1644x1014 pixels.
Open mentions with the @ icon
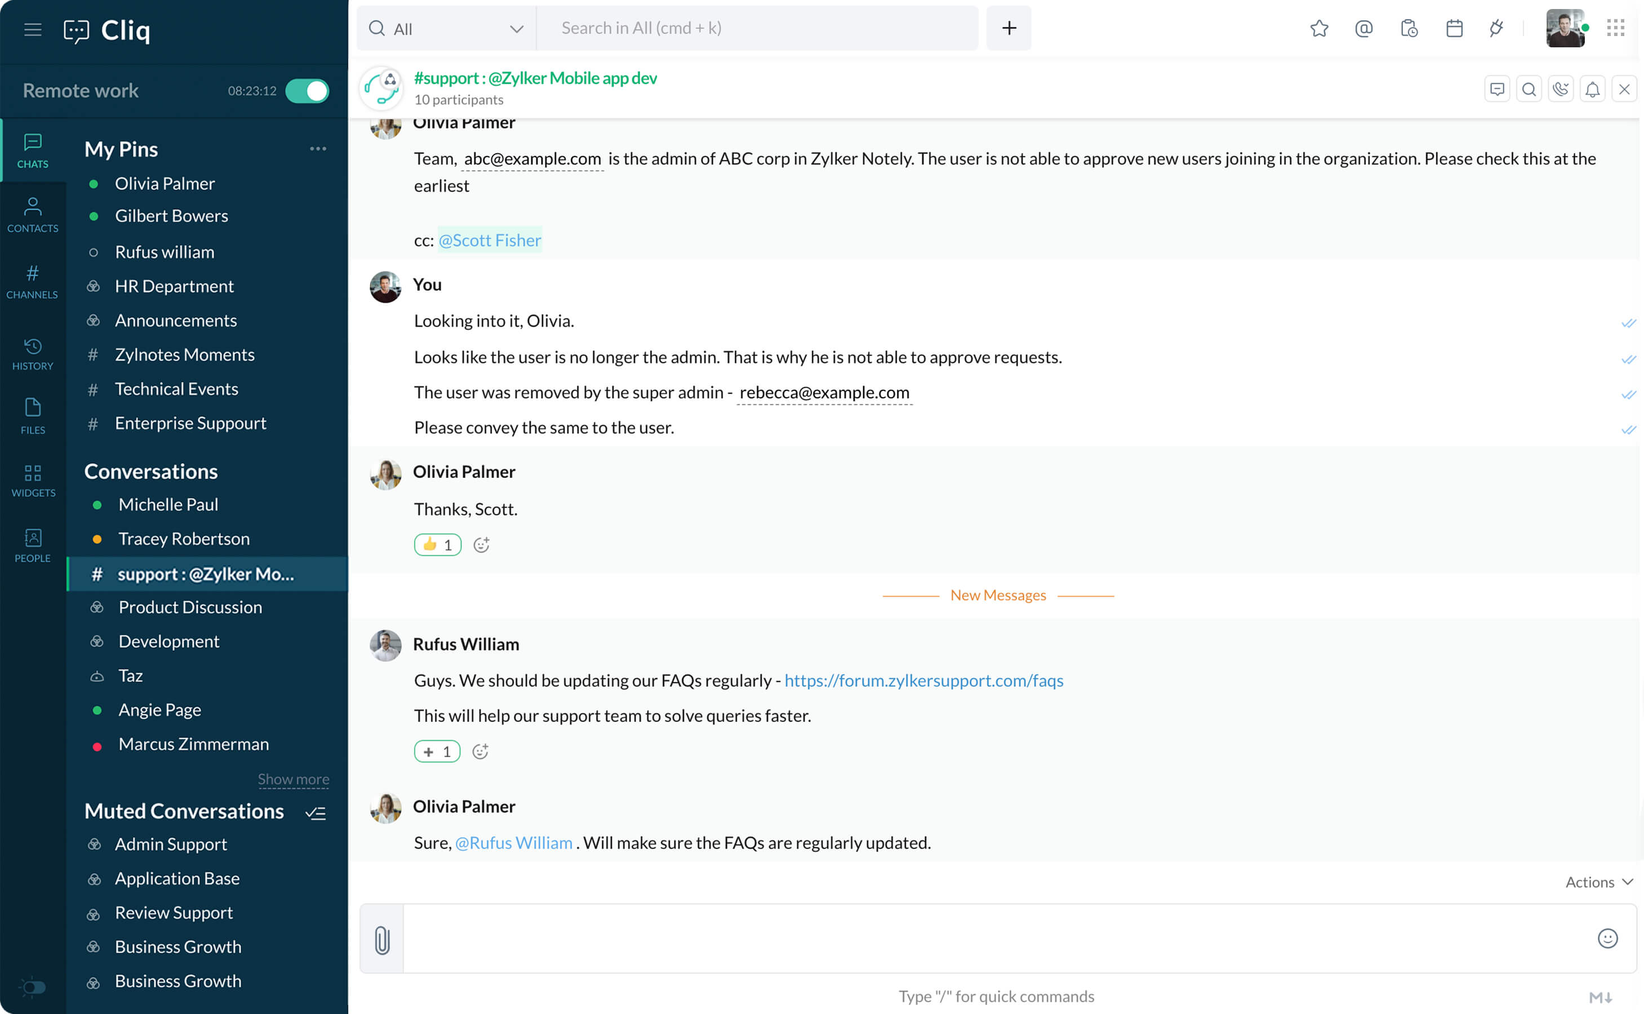(x=1363, y=28)
